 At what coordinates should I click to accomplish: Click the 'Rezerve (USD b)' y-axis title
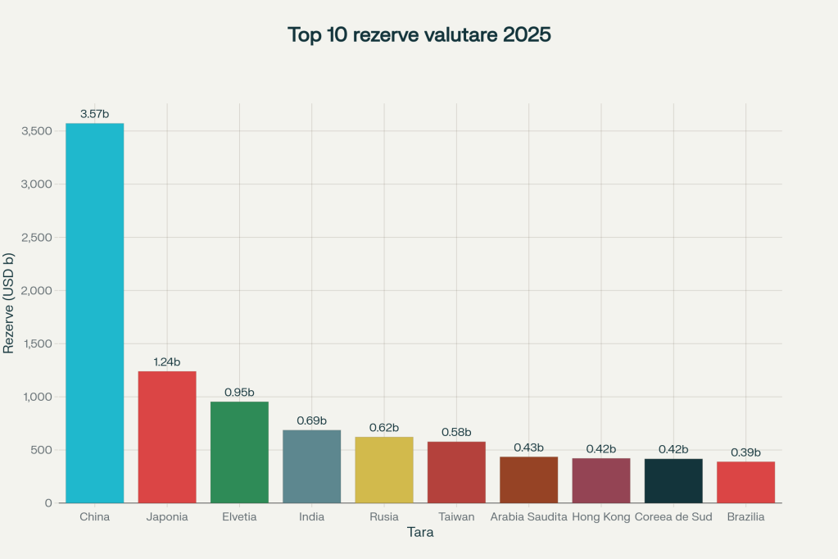point(9,302)
